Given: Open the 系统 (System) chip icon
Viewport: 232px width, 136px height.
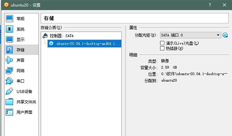Looking at the screenshot, I should coord(10,29).
